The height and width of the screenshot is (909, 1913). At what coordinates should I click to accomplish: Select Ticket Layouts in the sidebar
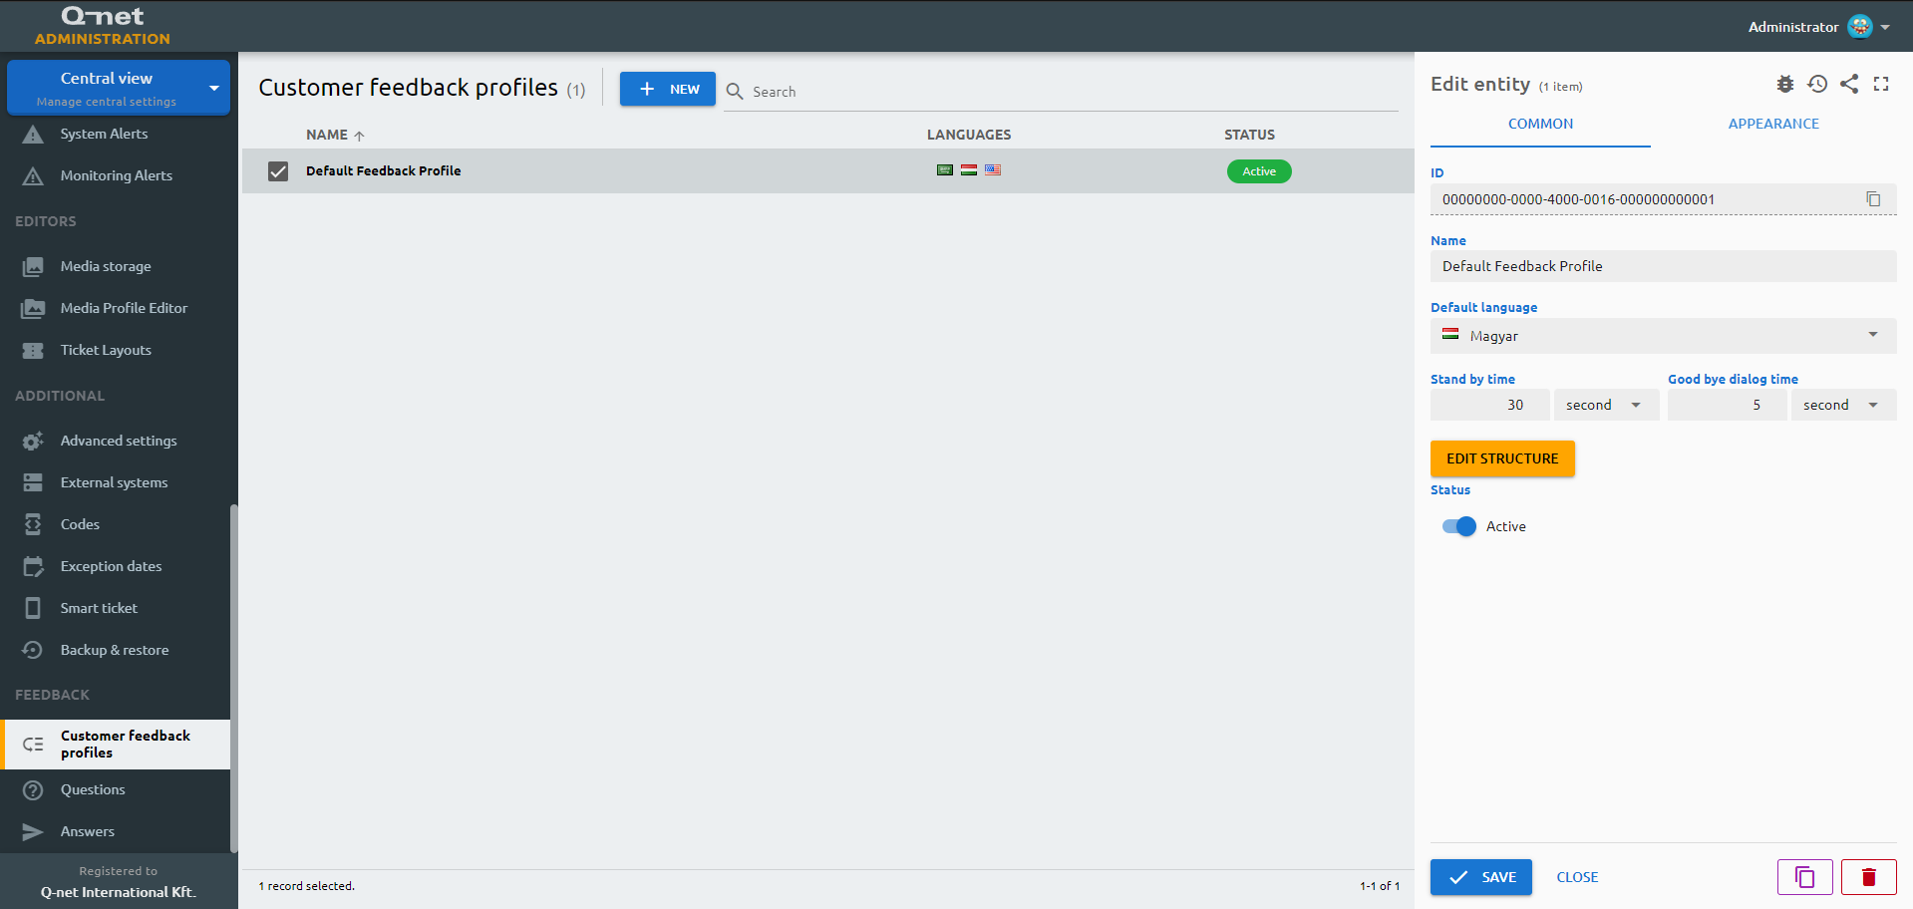coord(106,350)
